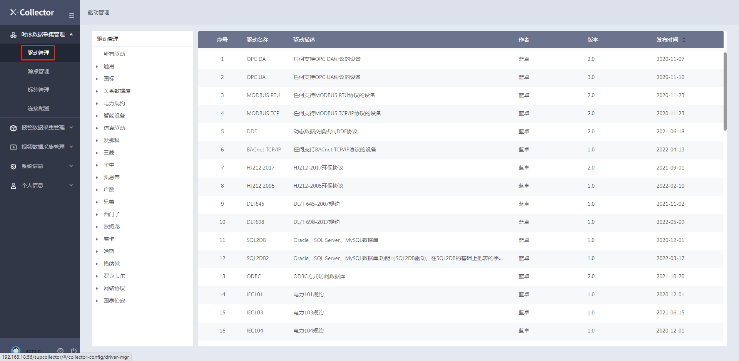Click the MODBUS TCP driver name
Screen dimensions: 739x361
tap(263, 113)
